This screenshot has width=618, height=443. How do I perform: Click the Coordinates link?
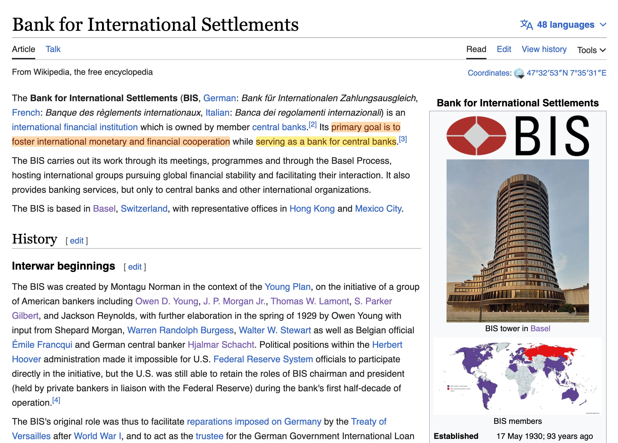488,73
